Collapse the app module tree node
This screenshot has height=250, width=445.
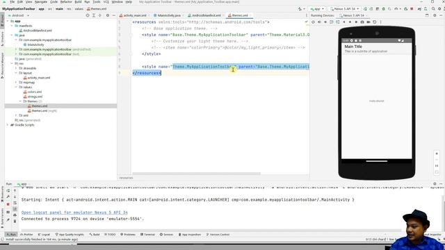pyautogui.click(x=8, y=21)
